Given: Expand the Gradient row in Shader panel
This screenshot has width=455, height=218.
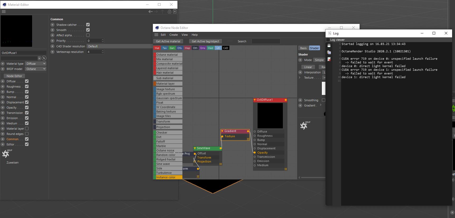Looking at the screenshot, I should point(321,105).
